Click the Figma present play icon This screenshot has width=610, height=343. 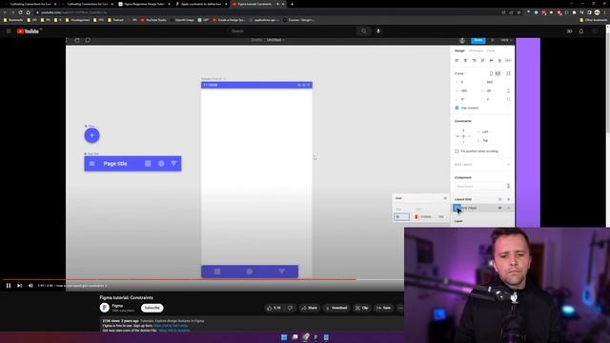pyautogui.click(x=493, y=40)
